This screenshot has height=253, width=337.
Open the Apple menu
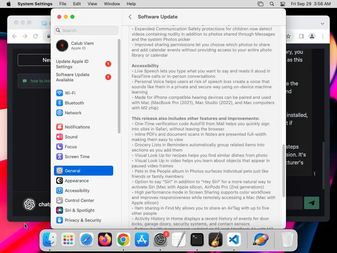pyautogui.click(x=9, y=4)
